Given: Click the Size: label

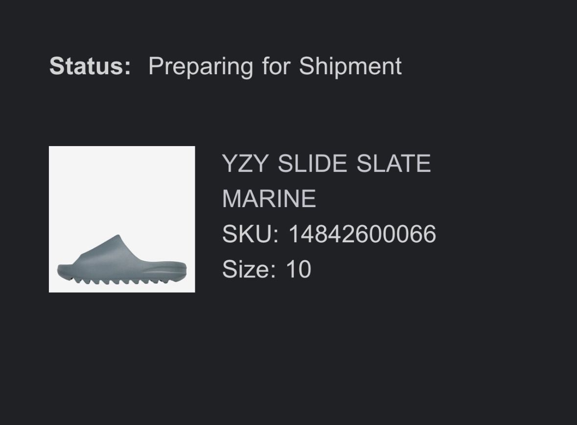Looking at the screenshot, I should 249,269.
